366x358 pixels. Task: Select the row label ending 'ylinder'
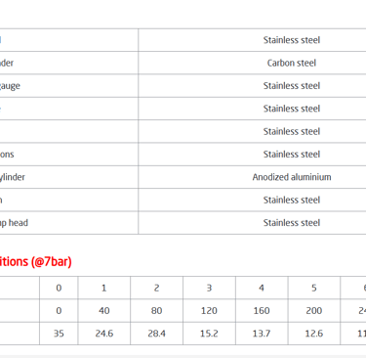point(13,177)
